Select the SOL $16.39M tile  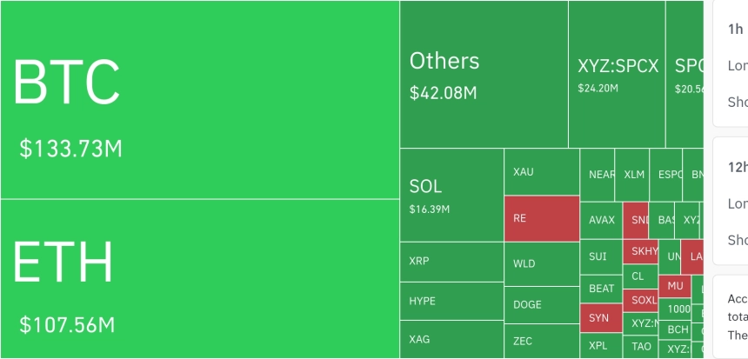[451, 195]
